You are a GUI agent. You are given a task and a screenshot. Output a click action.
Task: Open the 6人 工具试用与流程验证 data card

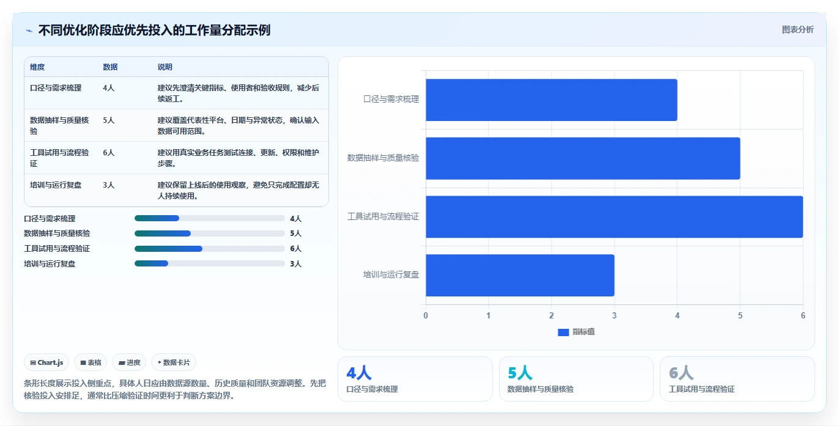point(737,379)
